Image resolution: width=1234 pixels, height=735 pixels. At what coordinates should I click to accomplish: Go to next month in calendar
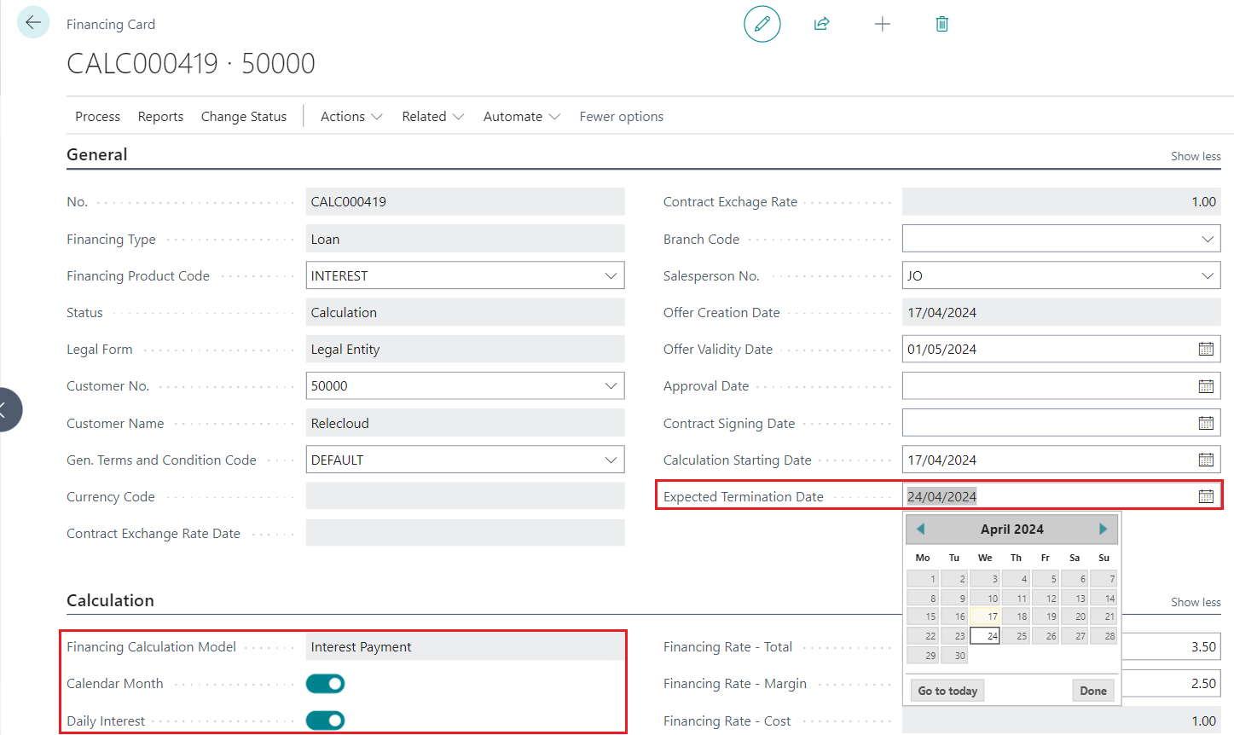click(x=1103, y=530)
